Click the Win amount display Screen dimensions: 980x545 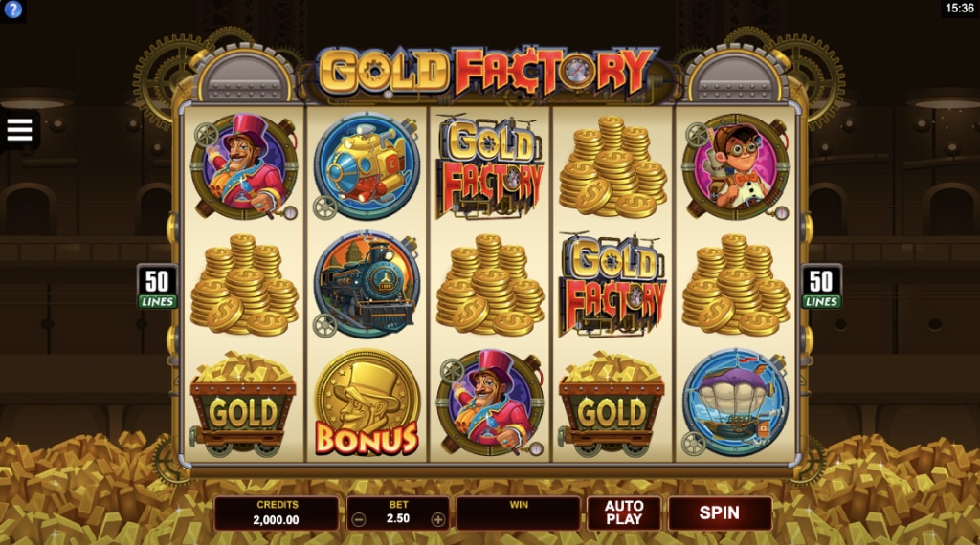[518, 513]
